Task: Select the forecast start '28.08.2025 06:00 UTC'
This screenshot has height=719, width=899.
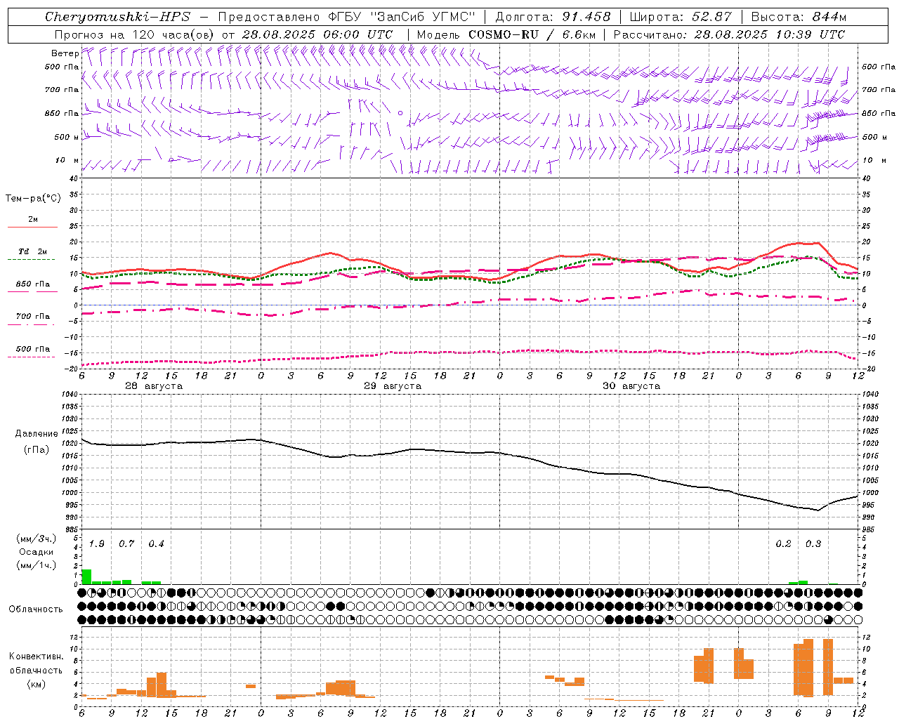Action: click(317, 34)
